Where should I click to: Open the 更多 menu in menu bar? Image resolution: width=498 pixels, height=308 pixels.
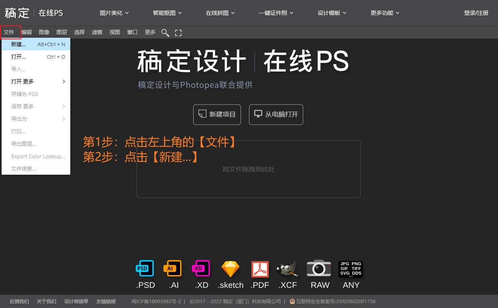(150, 32)
